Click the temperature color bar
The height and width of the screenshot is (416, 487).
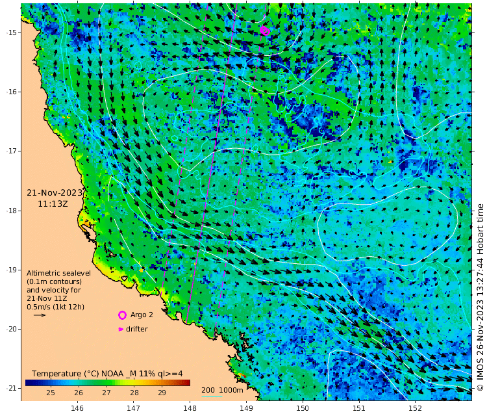[107, 383]
